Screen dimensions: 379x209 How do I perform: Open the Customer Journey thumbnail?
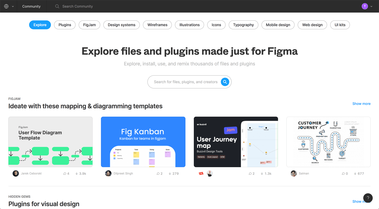click(x=328, y=142)
